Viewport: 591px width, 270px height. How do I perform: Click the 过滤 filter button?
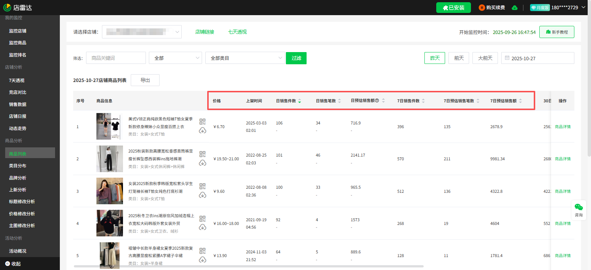(296, 58)
